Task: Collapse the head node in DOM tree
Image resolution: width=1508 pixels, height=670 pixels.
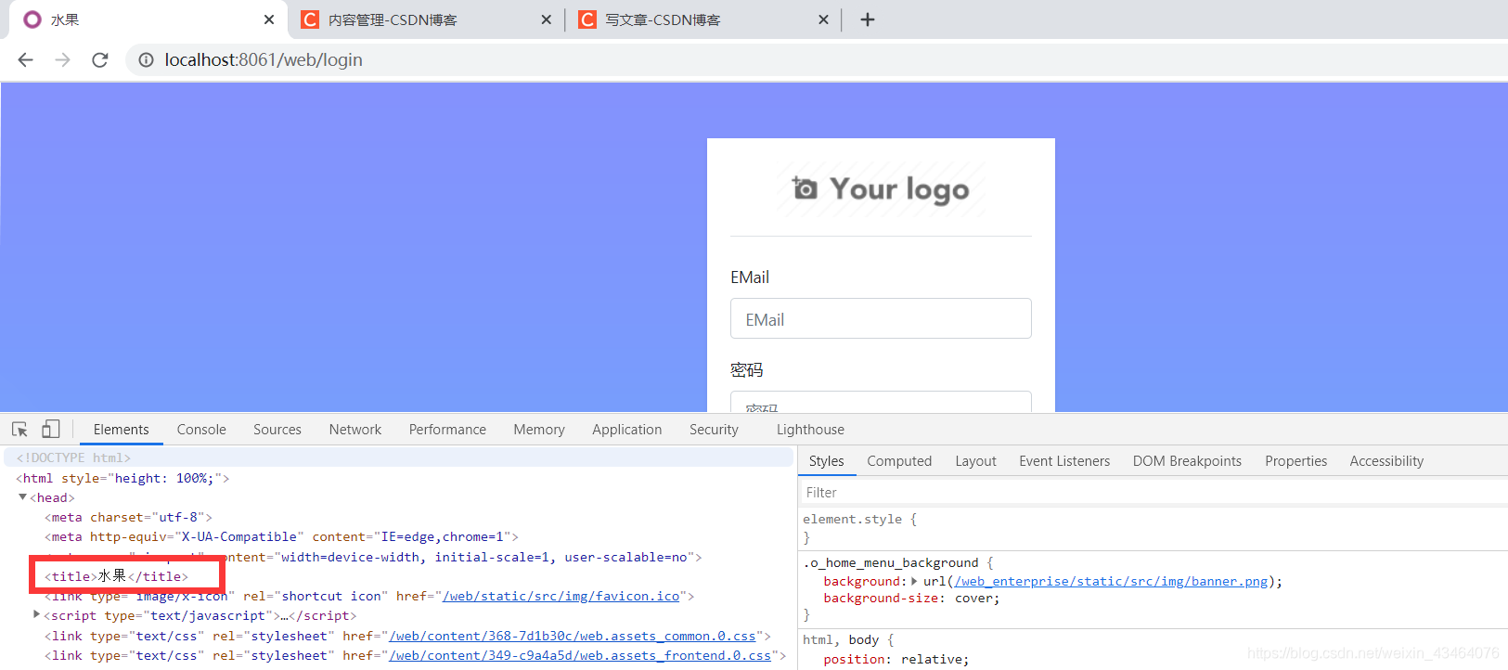Action: [x=22, y=497]
